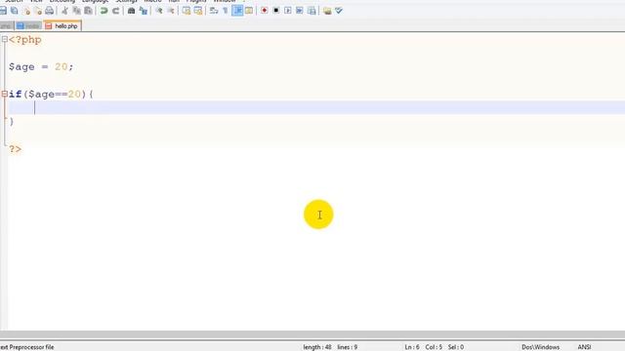Open Find with the binoculars icon
The image size is (625, 351).
(x=131, y=11)
